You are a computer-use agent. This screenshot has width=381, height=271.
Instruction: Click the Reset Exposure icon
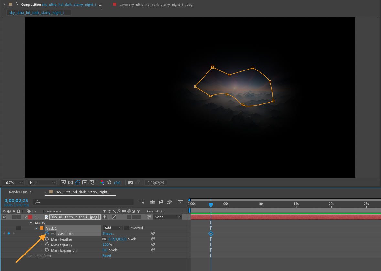tap(109, 183)
